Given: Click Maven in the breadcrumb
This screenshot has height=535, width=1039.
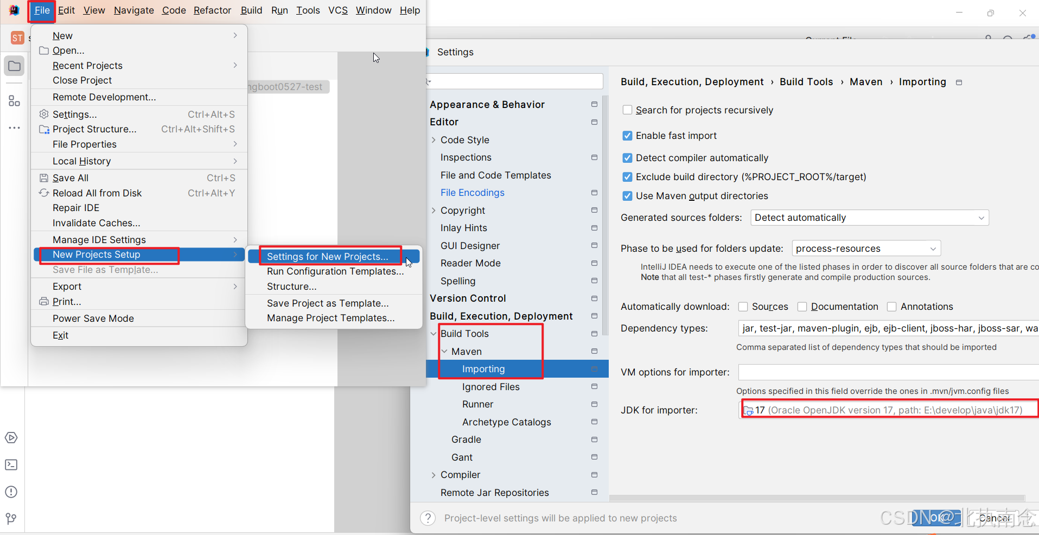Looking at the screenshot, I should [866, 82].
